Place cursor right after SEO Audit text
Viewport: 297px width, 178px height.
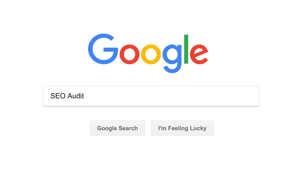click(x=84, y=96)
